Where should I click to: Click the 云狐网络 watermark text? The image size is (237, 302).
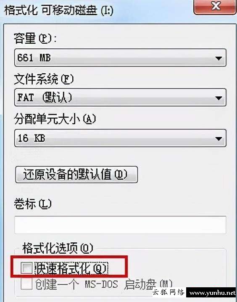tap(169, 293)
